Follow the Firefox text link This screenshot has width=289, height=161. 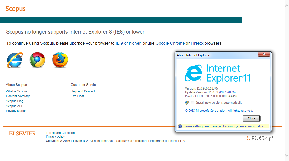pyautogui.click(x=197, y=43)
